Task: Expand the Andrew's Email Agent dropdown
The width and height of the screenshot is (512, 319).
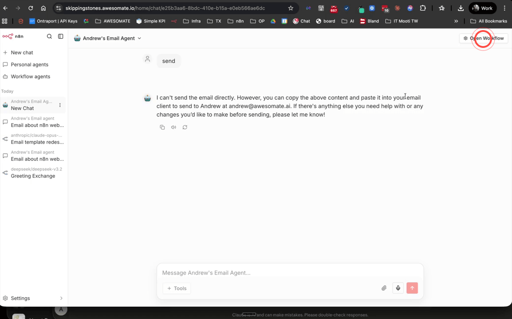Action: point(140,38)
